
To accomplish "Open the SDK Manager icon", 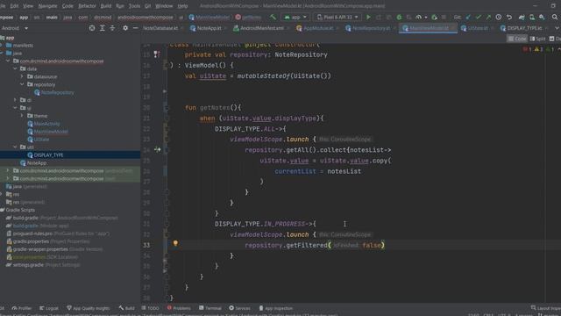I will 542,18.
